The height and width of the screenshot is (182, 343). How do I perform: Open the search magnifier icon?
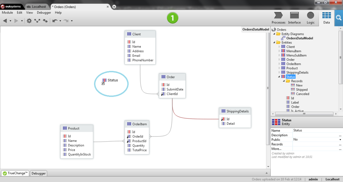339,18
